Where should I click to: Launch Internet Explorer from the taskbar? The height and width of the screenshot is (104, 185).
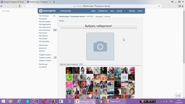19,101
